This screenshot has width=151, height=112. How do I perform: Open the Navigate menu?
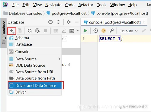pyautogui.click(x=53, y=5)
